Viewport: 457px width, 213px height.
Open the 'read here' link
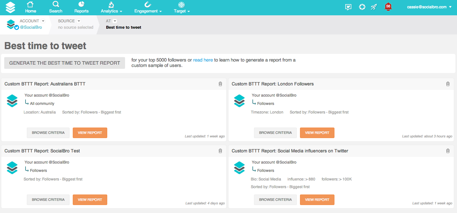203,60
